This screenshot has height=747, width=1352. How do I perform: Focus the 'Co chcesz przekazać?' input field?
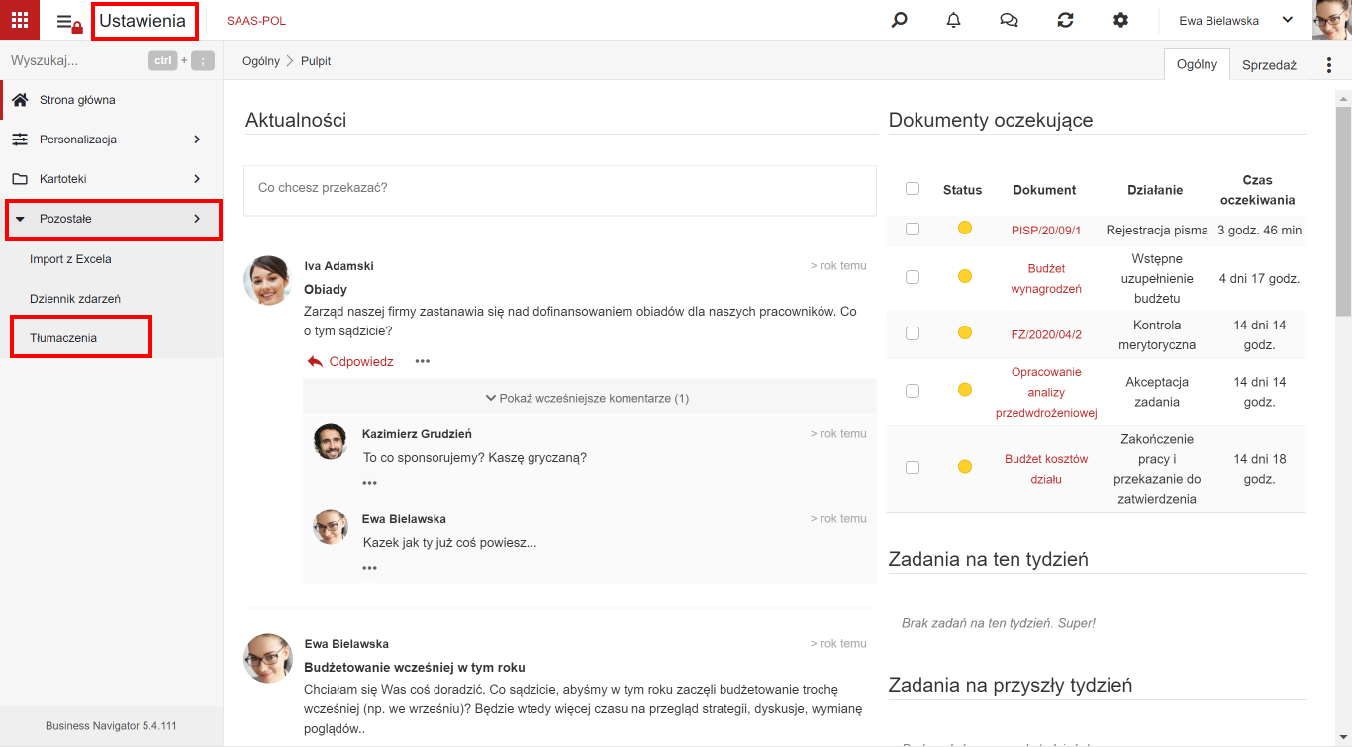(x=560, y=190)
